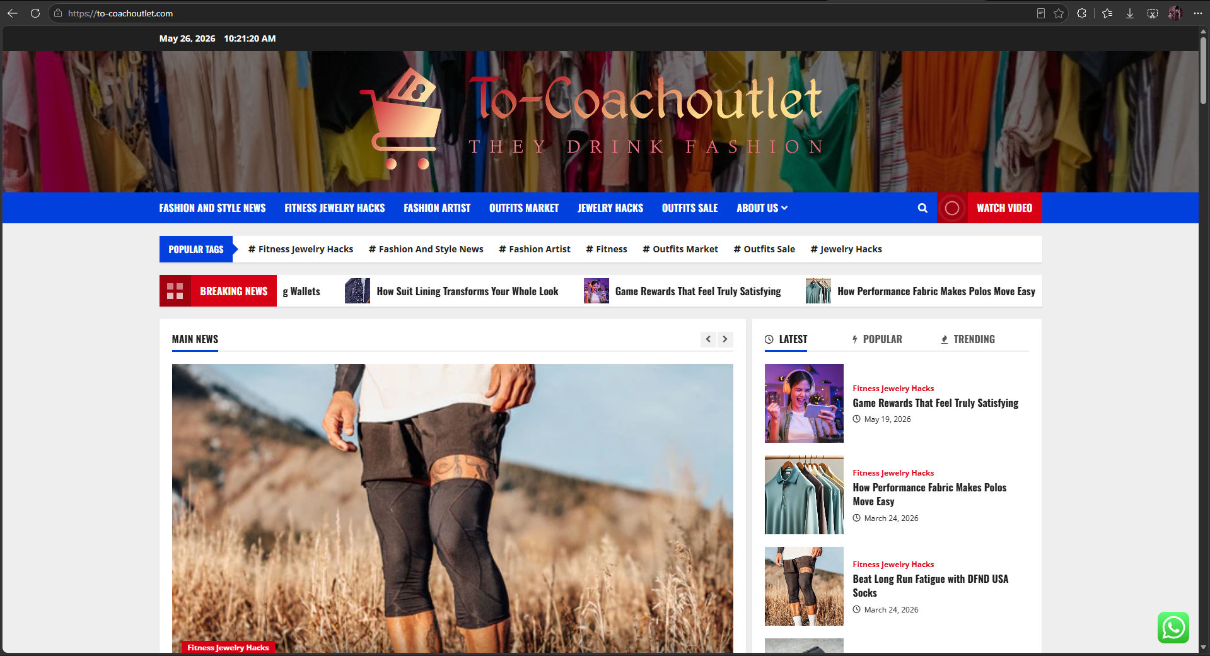Click the main news knee sleeves image
The width and height of the screenshot is (1210, 656).
[x=453, y=508]
